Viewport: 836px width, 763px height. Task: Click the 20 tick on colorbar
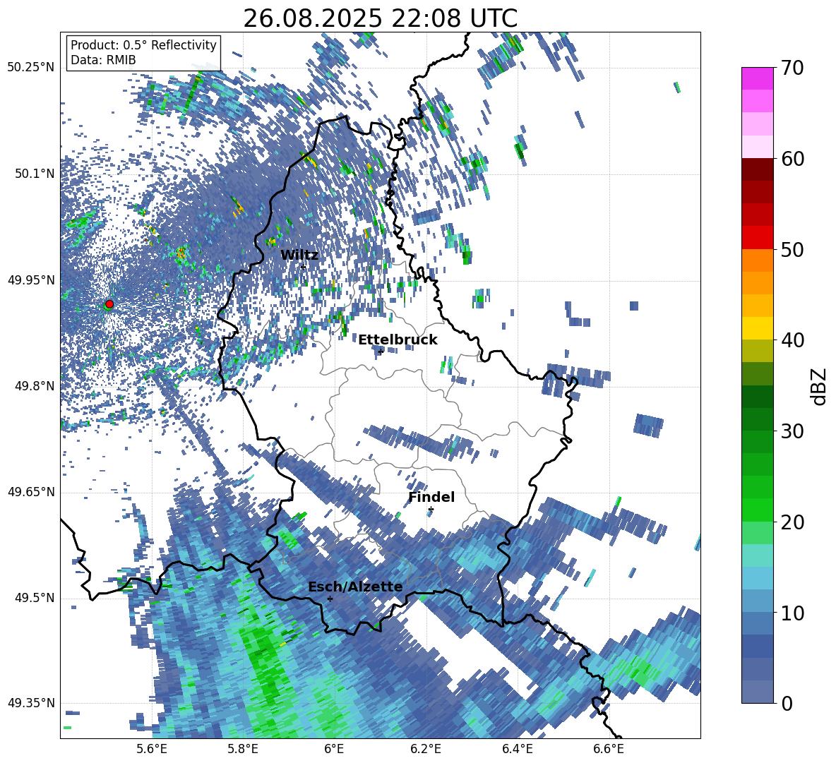(x=792, y=522)
